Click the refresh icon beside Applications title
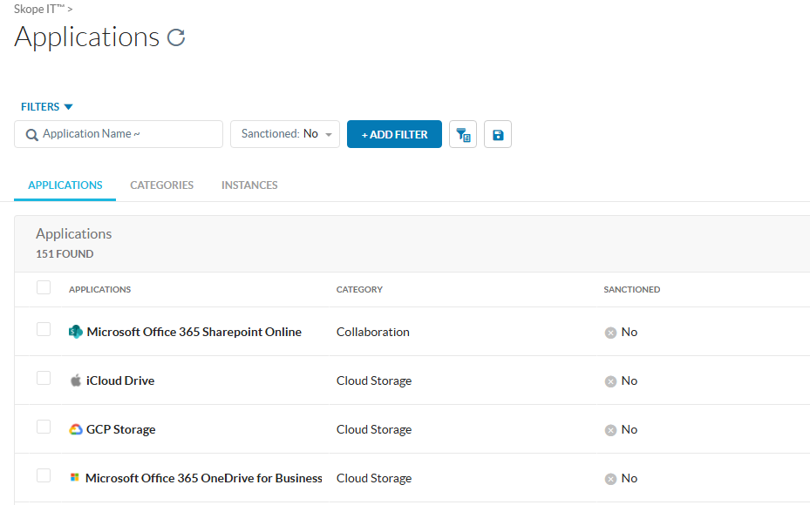The width and height of the screenshot is (810, 505). pos(176,37)
